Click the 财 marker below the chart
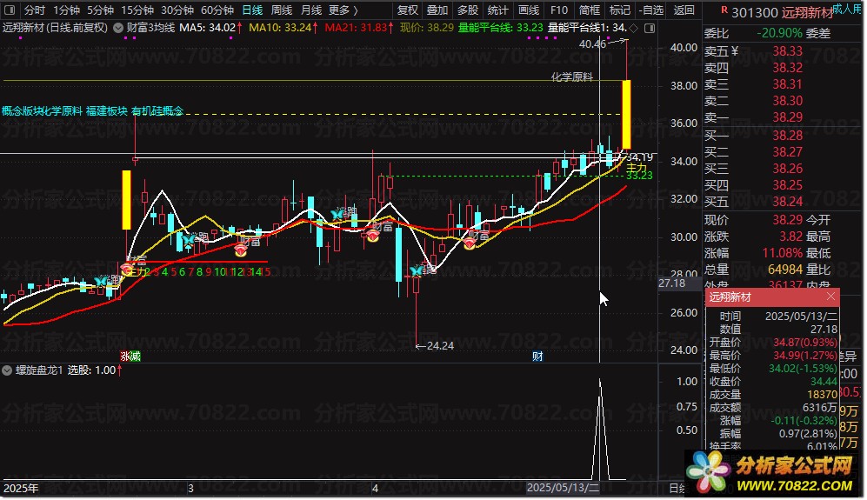 (x=537, y=357)
